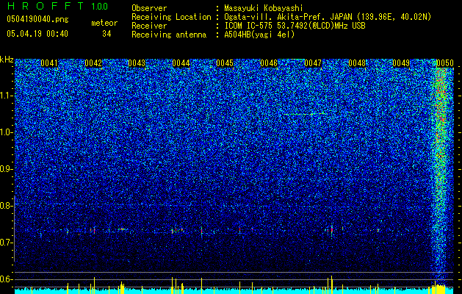Click the time marker 0044
The width and height of the screenshot is (462, 294).
point(181,63)
